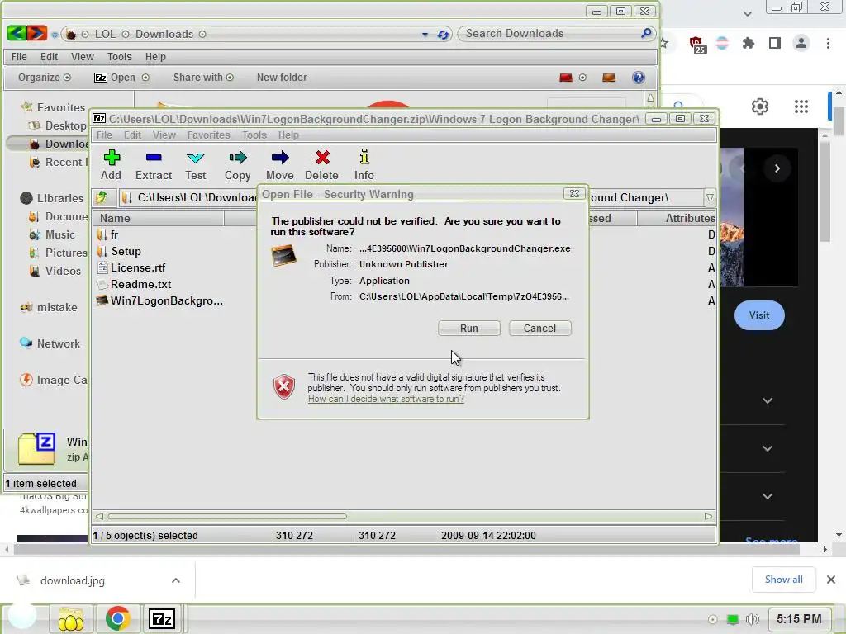Click the Move arrow icon in 7-Zip
Viewport: 846px width, 634px height.
279,165
